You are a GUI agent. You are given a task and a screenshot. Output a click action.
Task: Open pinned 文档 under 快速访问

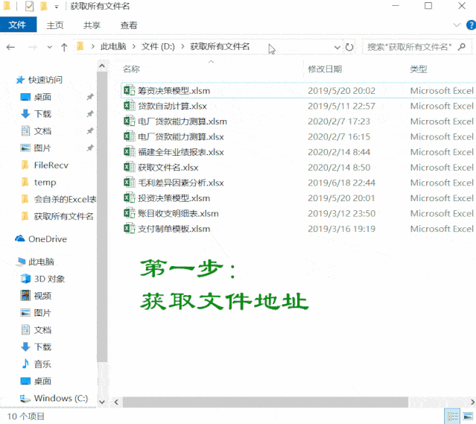tap(42, 131)
